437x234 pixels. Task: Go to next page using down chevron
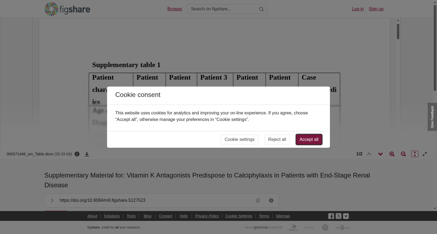click(x=380, y=154)
